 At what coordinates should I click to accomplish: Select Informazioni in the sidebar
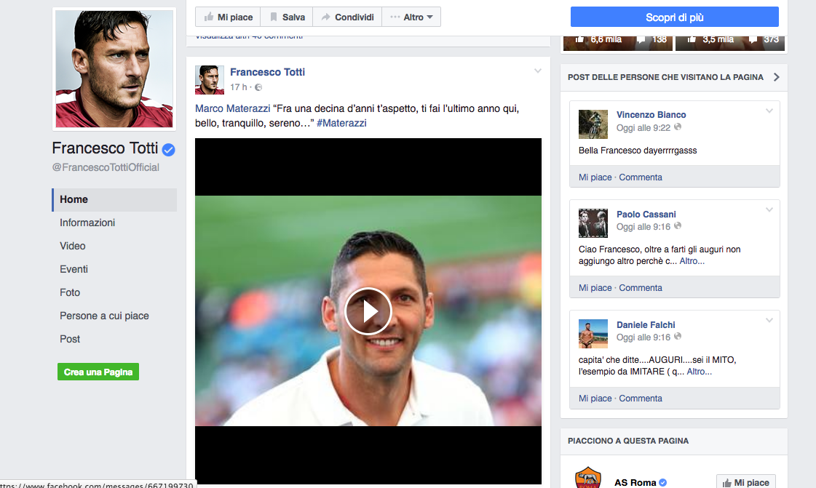[87, 223]
